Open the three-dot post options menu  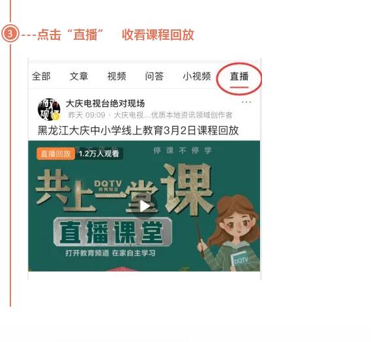pyautogui.click(x=246, y=102)
